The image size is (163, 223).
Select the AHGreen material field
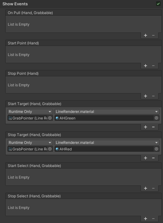click(104, 118)
